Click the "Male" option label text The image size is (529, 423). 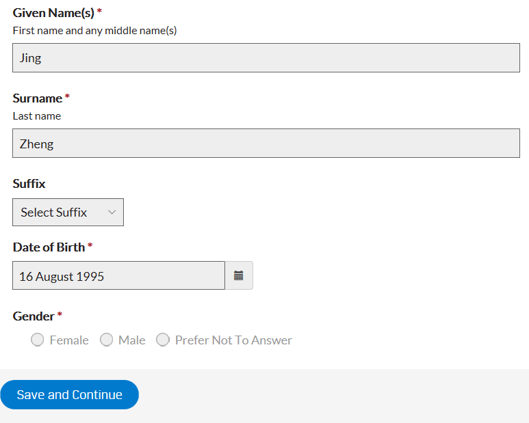[x=131, y=340]
